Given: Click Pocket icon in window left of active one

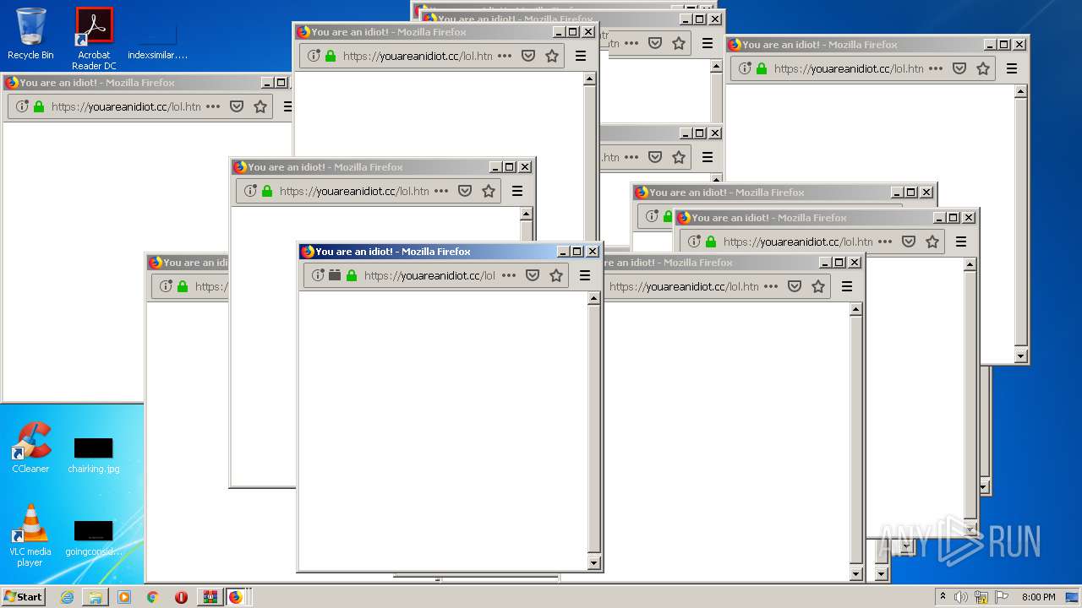Looking at the screenshot, I should click(465, 191).
